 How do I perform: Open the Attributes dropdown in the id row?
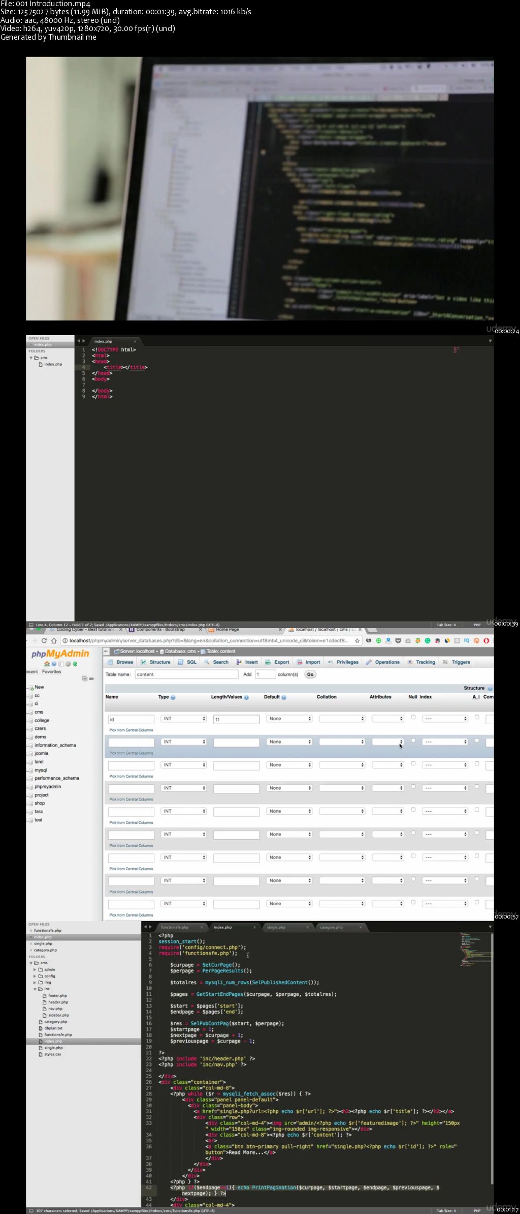[388, 719]
